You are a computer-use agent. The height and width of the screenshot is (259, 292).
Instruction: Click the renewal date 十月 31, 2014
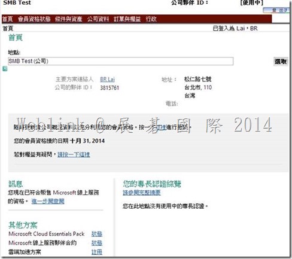click(x=87, y=141)
